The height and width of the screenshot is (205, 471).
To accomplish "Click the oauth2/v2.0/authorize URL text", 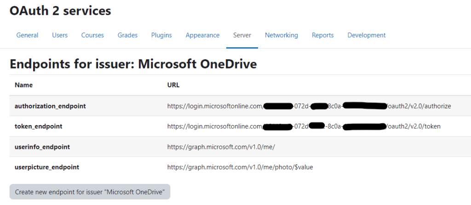I will [419, 106].
